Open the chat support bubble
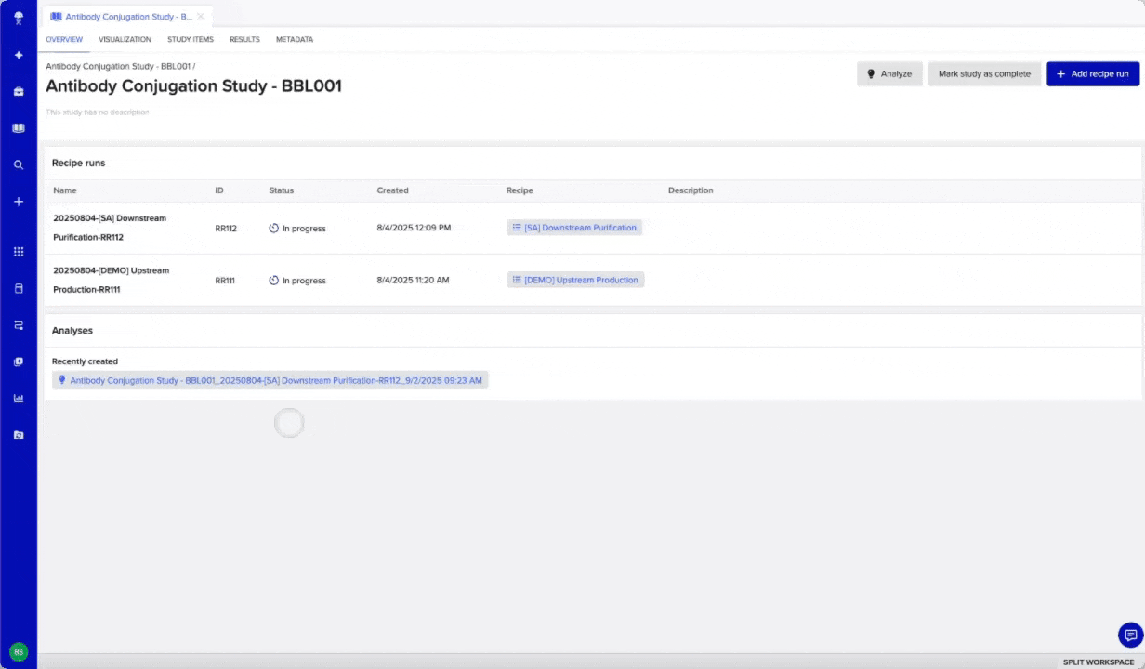The image size is (1145, 669). (1130, 636)
